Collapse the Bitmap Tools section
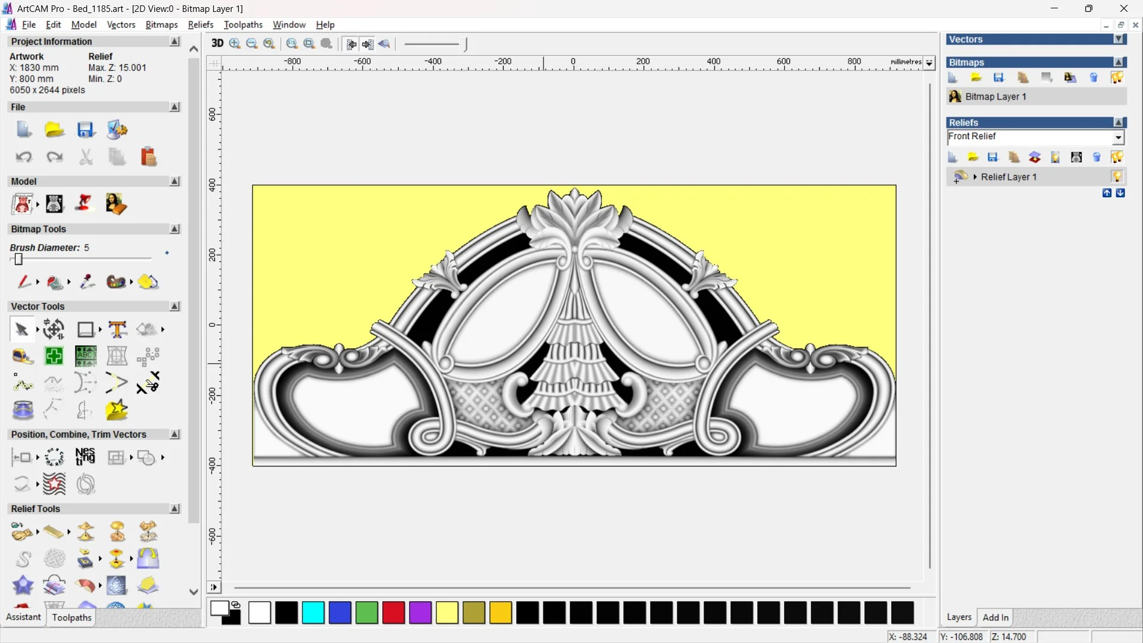 [x=174, y=229]
